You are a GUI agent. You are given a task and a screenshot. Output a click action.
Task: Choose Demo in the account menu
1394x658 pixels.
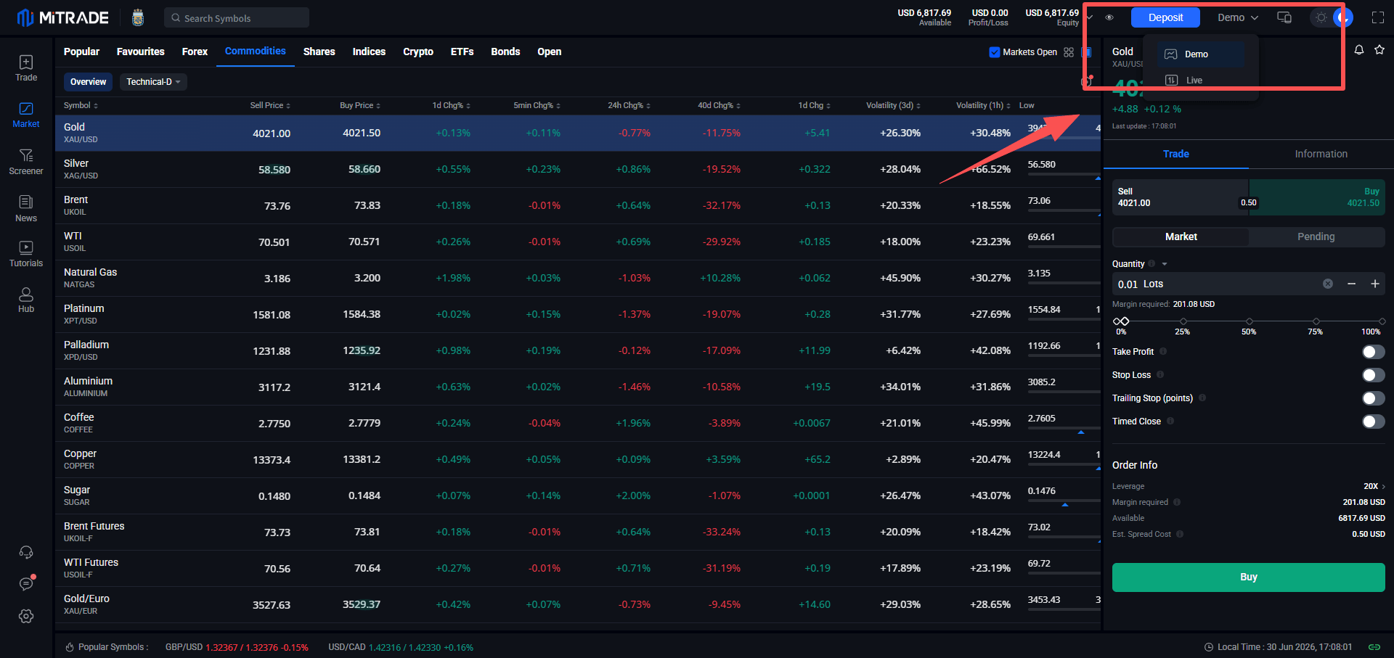(x=1201, y=54)
